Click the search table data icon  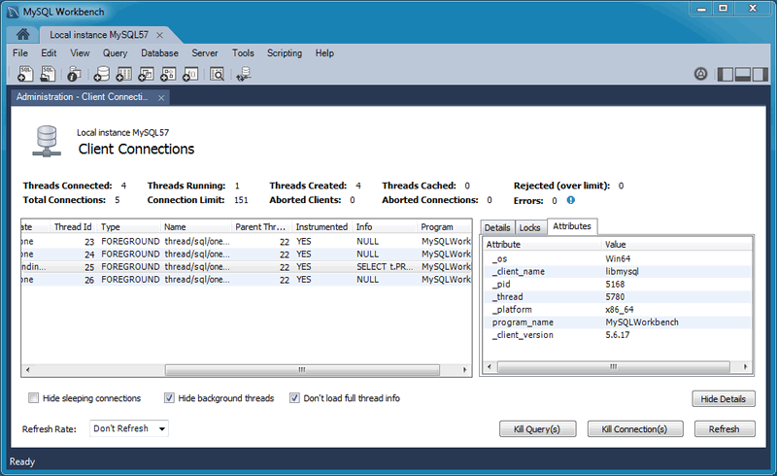[x=217, y=74]
